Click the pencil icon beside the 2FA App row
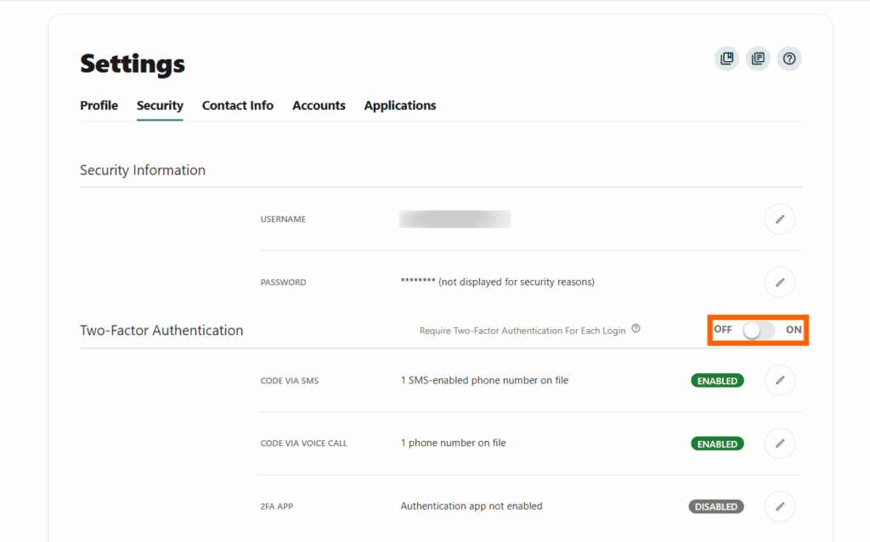The image size is (870, 542). pos(779,506)
